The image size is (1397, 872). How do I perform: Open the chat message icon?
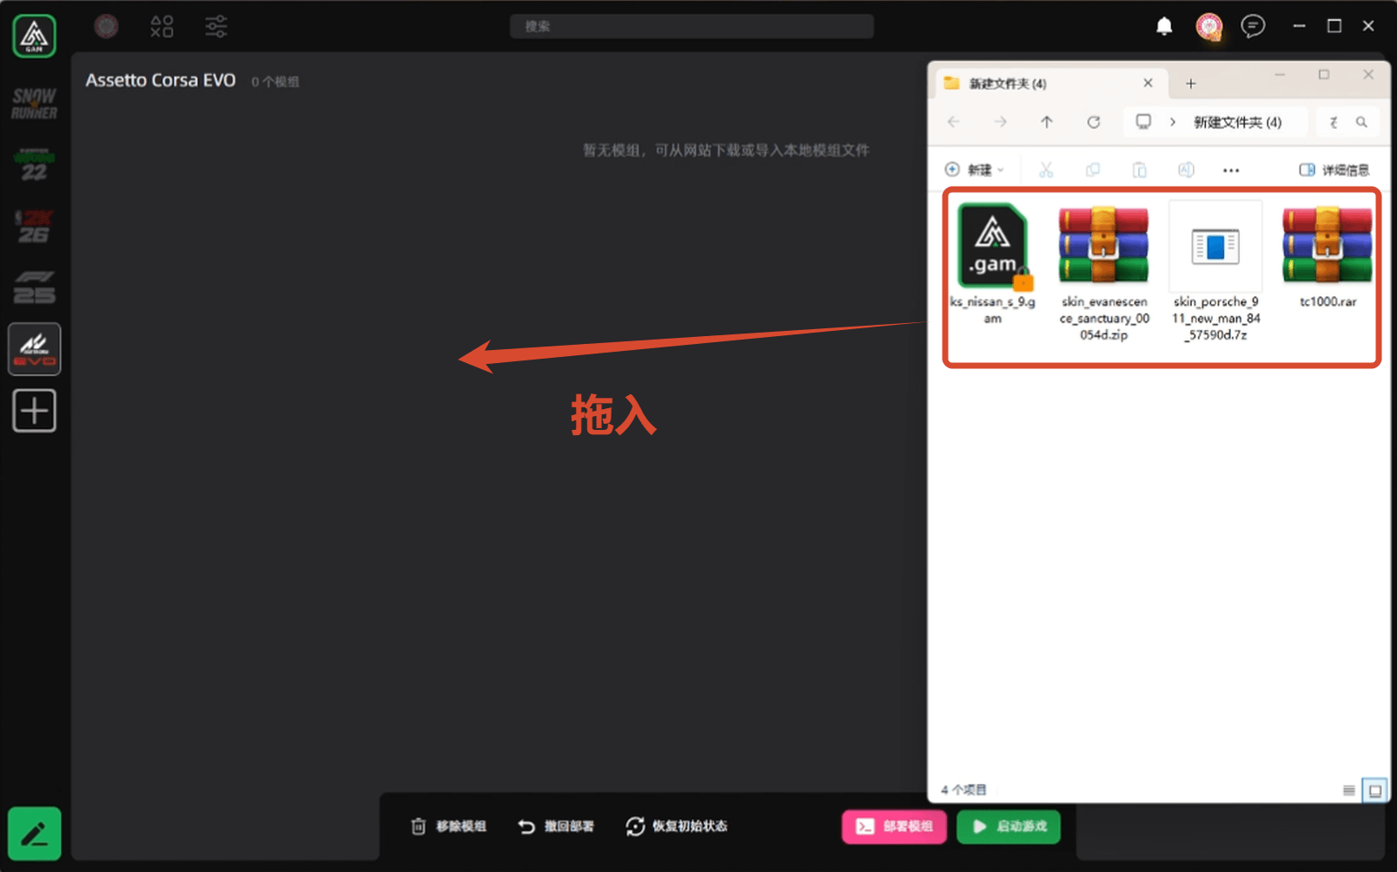[x=1253, y=26]
